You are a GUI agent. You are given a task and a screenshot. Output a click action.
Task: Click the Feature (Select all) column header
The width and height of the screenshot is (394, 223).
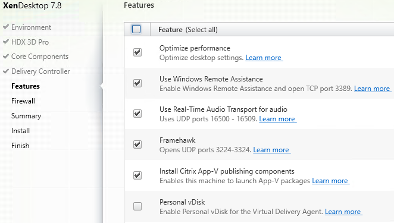(x=188, y=30)
